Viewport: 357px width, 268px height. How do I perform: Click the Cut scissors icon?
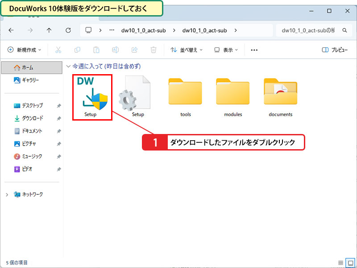pyautogui.click(x=58, y=50)
